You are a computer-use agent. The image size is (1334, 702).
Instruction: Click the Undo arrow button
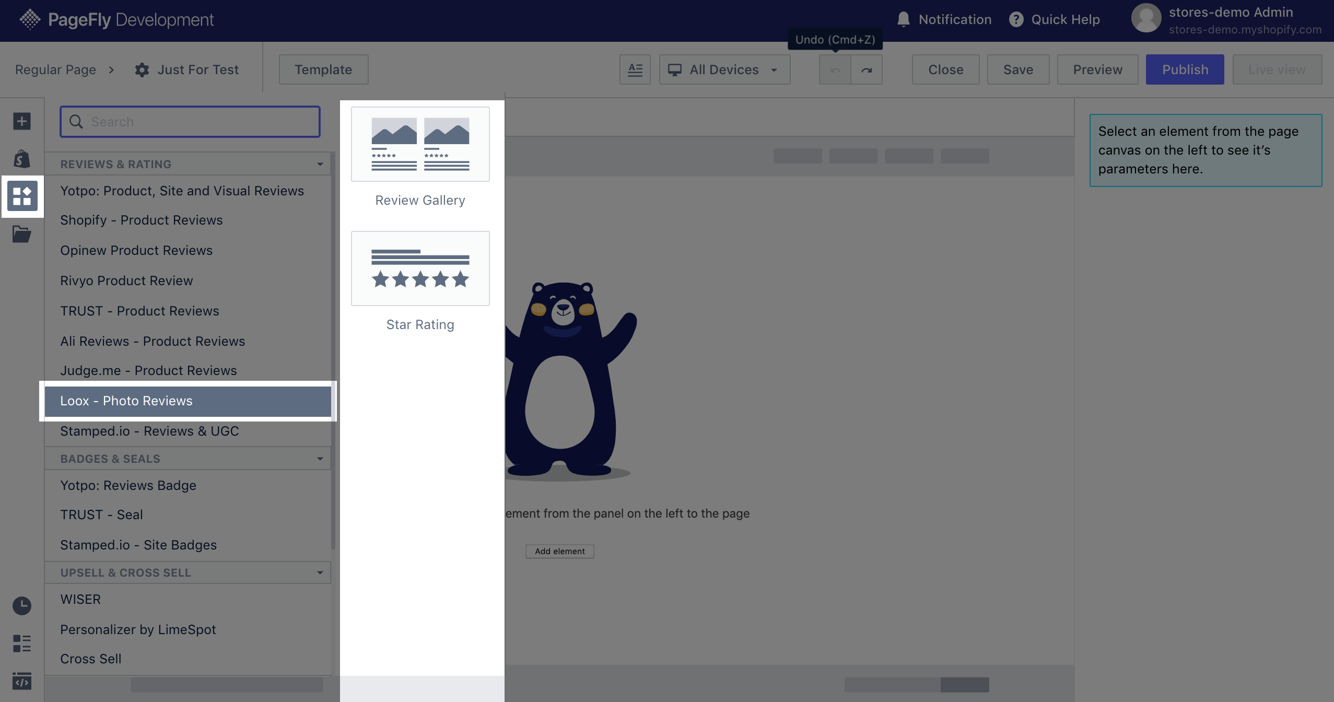pos(835,69)
